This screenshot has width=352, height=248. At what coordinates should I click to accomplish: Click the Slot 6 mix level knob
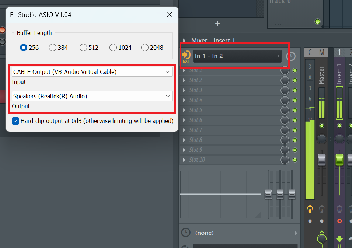pos(285,120)
